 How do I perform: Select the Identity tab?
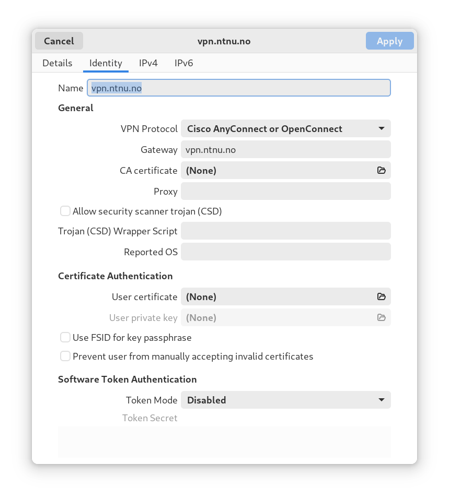click(x=106, y=63)
